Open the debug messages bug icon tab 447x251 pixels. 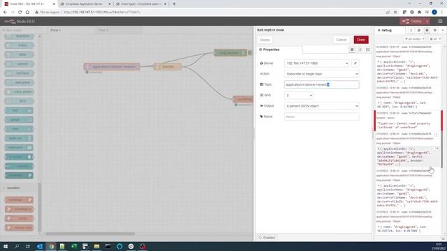click(x=427, y=30)
